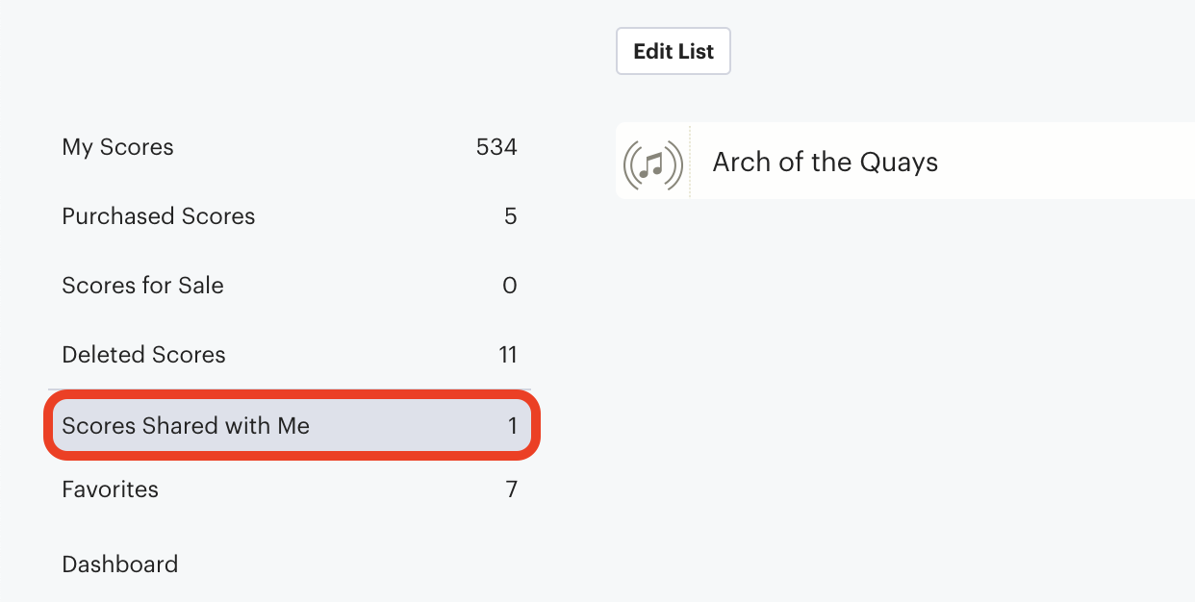Click the music note playback icon

pyautogui.click(x=653, y=164)
